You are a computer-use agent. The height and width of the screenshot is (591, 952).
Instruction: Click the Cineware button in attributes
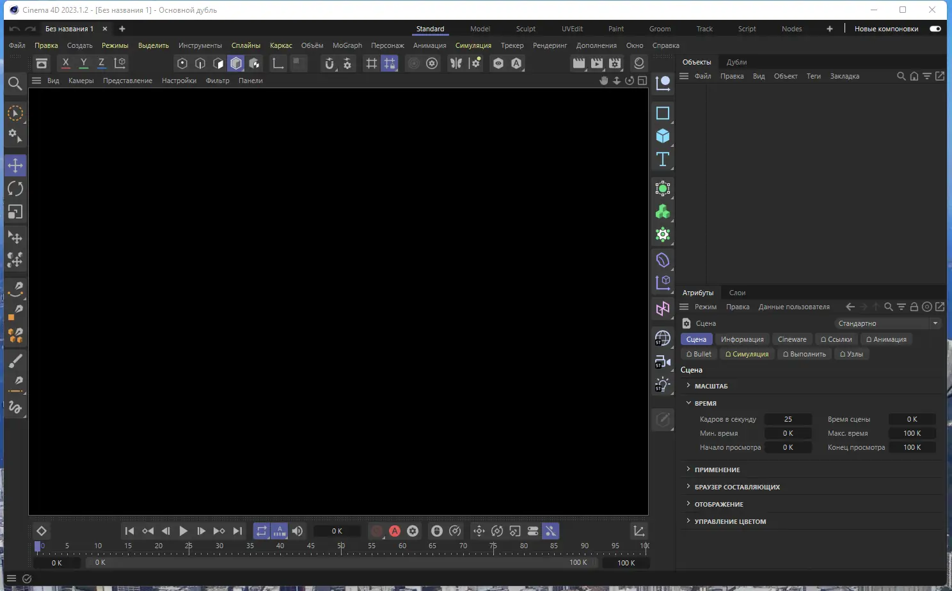792,339
